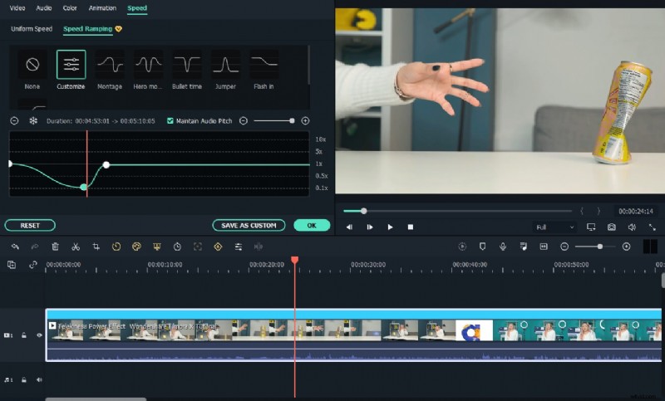The width and height of the screenshot is (665, 401).
Task: Add a keyframe with the diamond icon
Action: point(218,247)
